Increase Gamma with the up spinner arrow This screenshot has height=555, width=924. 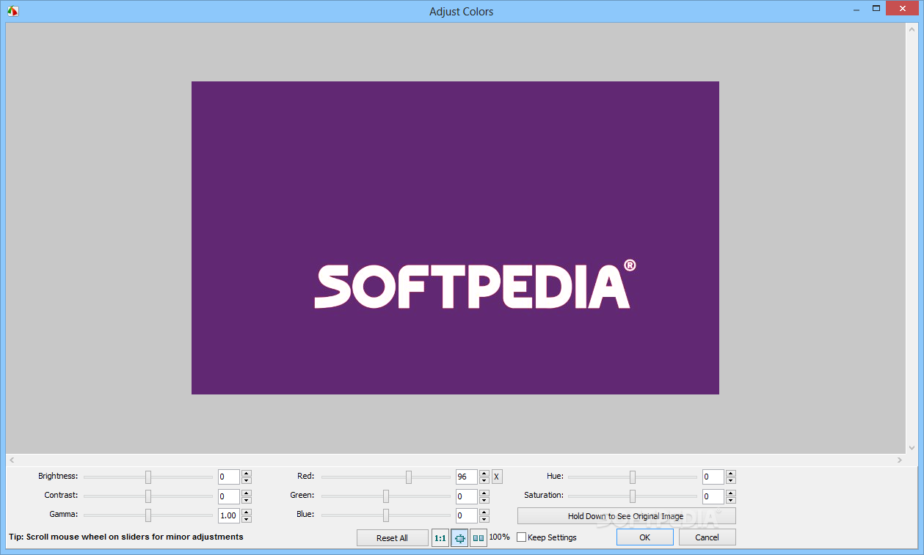pos(247,512)
